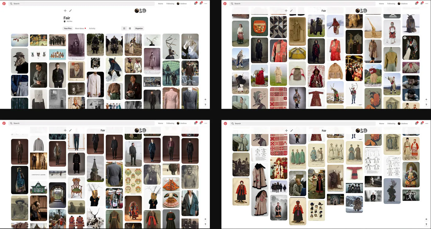Open Andrew's profile in bottom-left window
This screenshot has height=229, width=431.
tap(182, 123)
